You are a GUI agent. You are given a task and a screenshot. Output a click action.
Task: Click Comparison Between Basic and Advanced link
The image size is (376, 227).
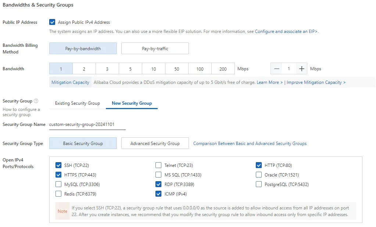coord(250,144)
